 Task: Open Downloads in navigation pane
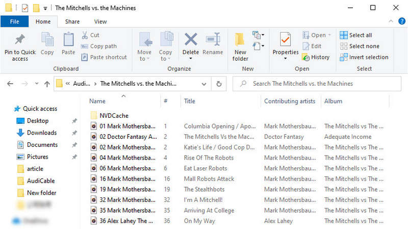coord(37,133)
